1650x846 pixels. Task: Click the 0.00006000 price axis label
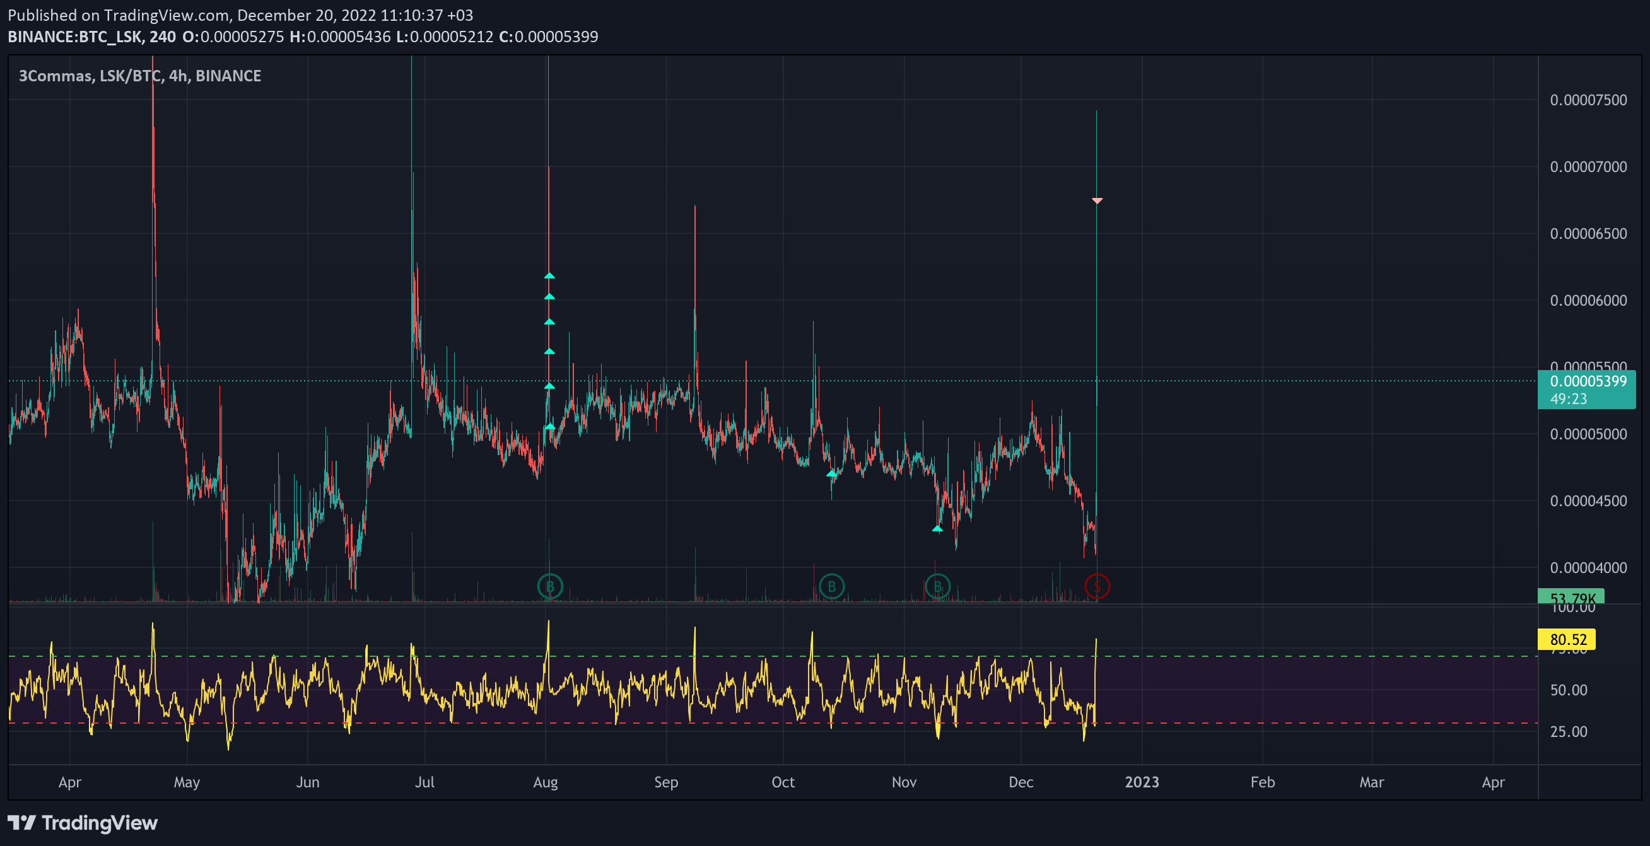coord(1588,300)
